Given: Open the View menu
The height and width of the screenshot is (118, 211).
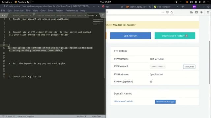Looking at the screenshot, I should pos(35,10).
